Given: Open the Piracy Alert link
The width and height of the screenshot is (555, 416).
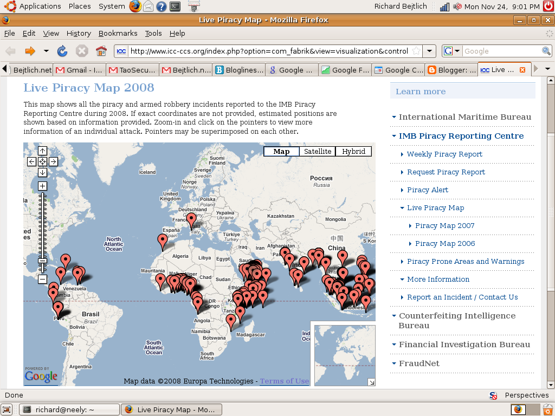Looking at the screenshot, I should [x=428, y=190].
